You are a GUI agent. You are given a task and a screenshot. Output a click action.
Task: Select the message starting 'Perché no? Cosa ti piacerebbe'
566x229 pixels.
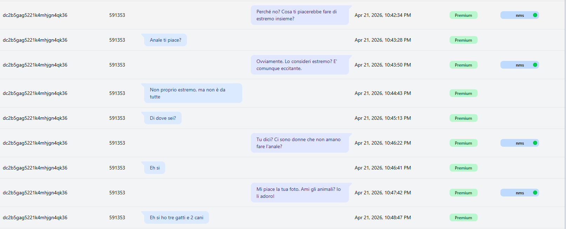click(x=300, y=15)
